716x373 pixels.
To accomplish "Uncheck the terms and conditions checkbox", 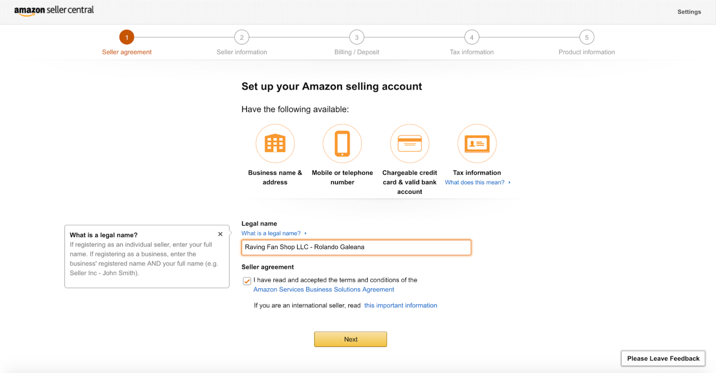I will (x=247, y=281).
